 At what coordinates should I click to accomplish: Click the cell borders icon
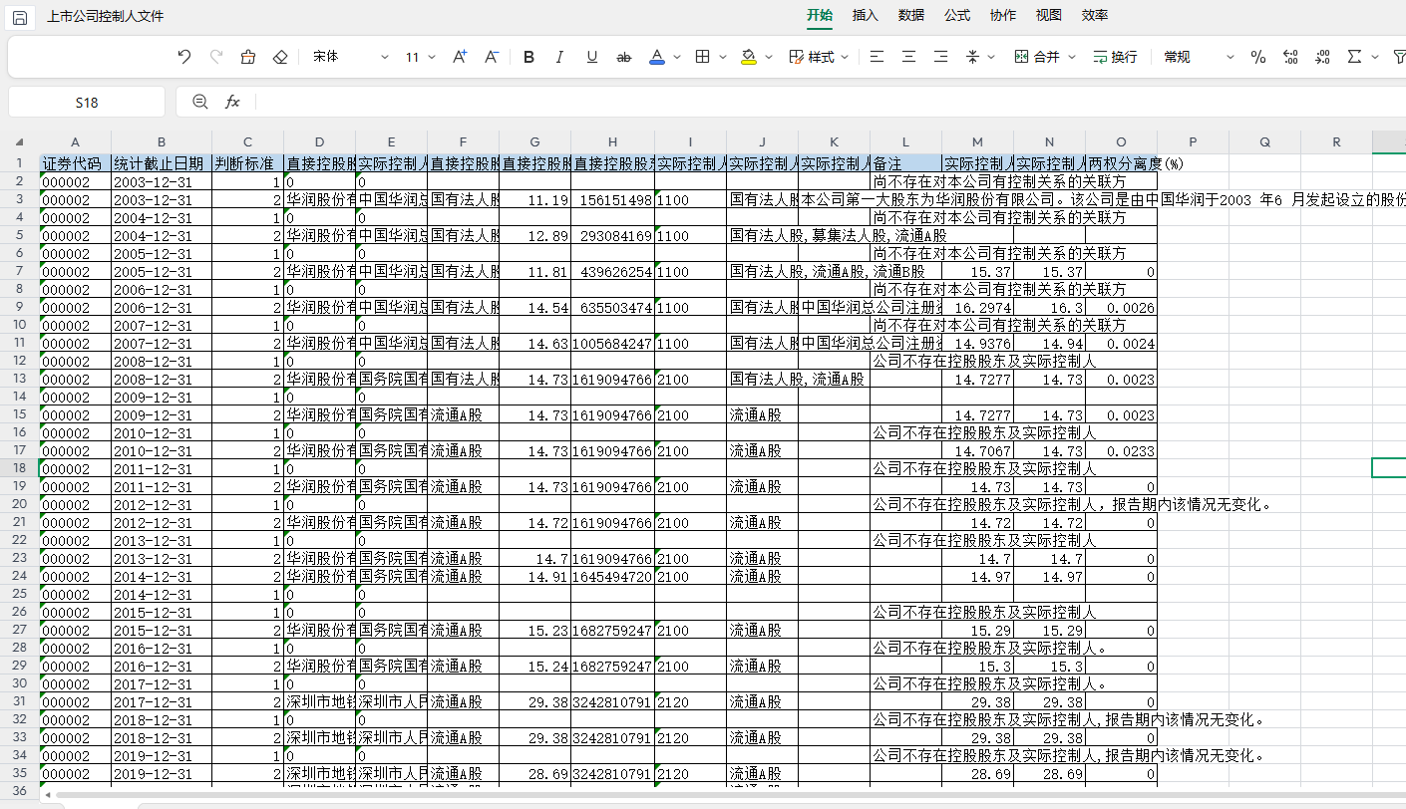(x=703, y=57)
